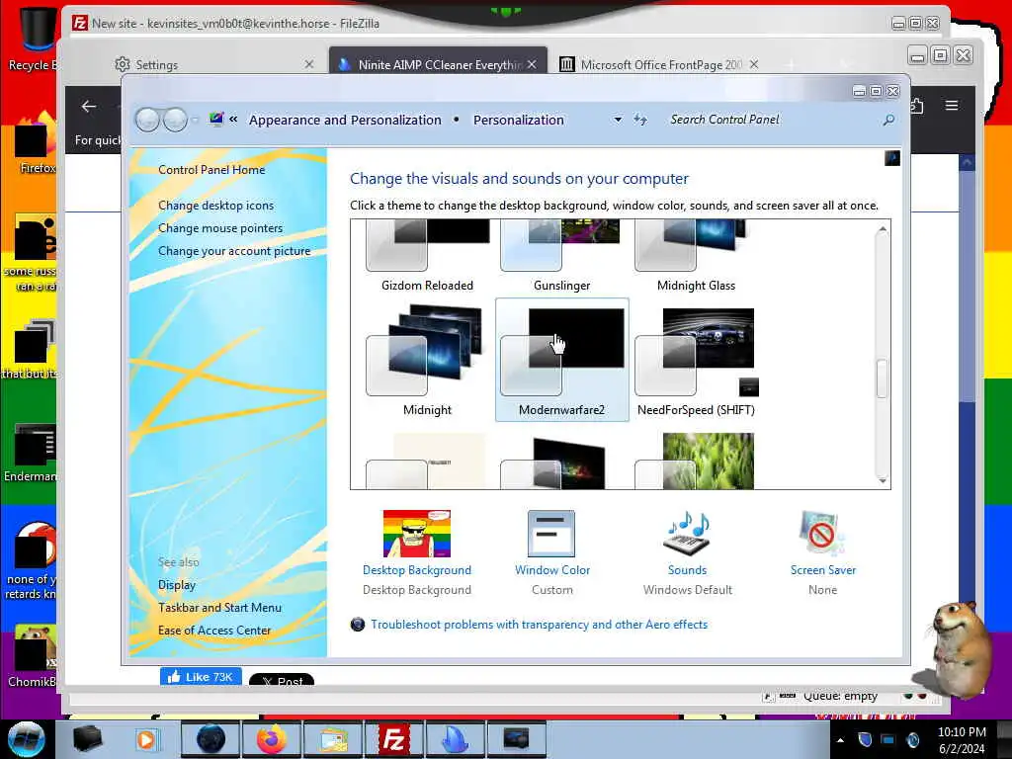Open media player taskbar icon
Viewport: 1012px width, 759px height.
(x=146, y=739)
